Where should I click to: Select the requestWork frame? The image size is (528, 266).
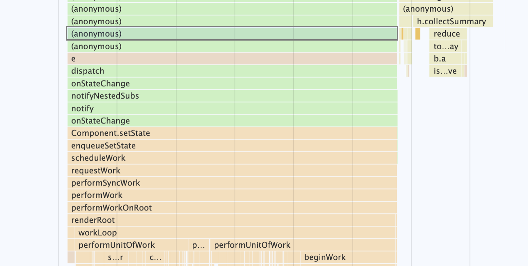[232, 171]
